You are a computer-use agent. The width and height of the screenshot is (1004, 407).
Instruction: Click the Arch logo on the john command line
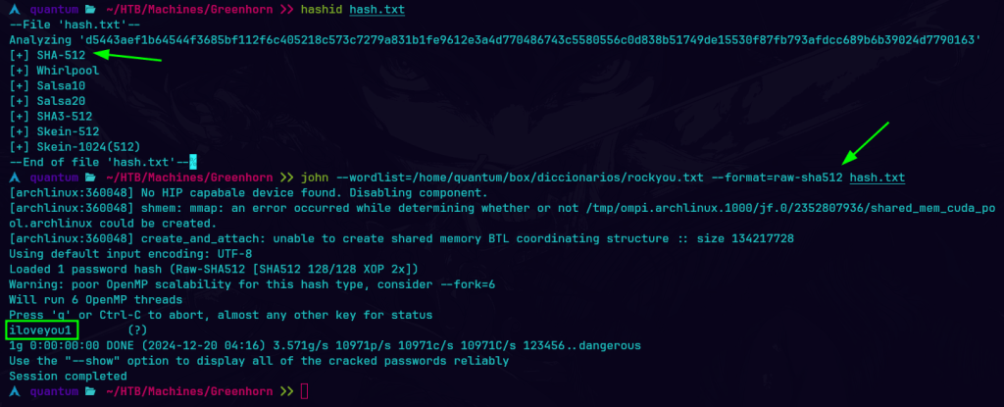pos(12,178)
